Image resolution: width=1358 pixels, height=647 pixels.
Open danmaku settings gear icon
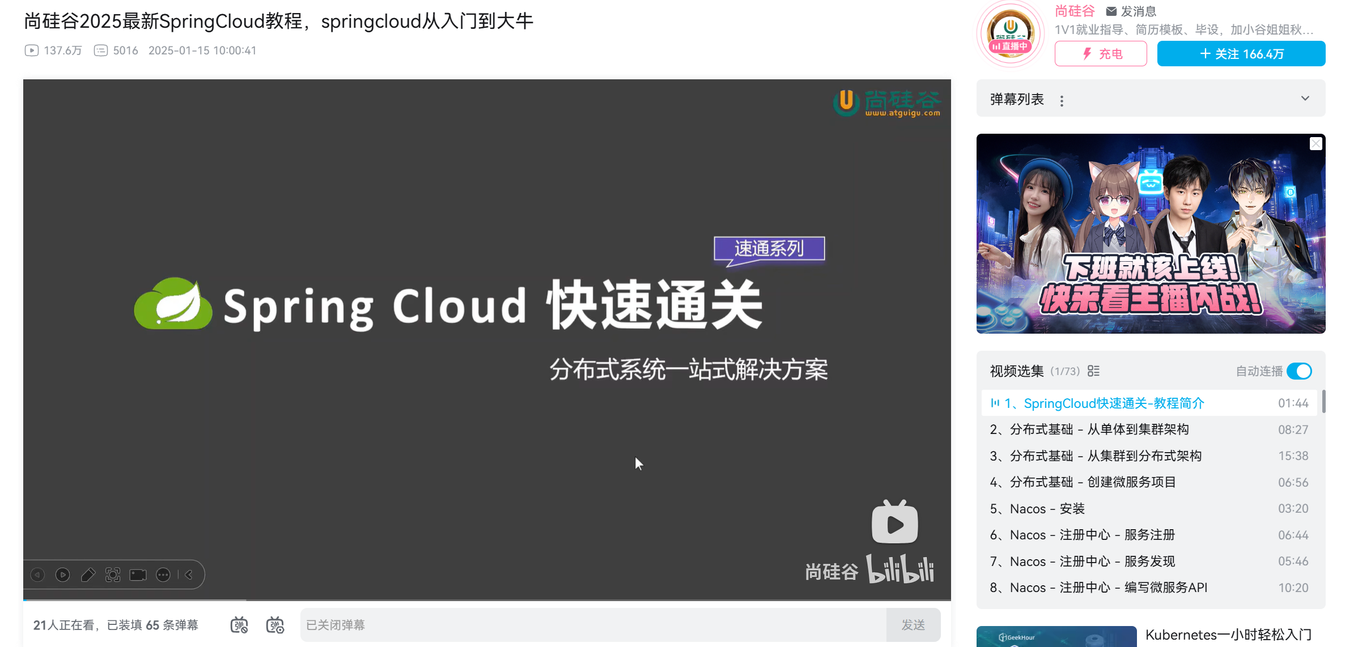point(275,625)
